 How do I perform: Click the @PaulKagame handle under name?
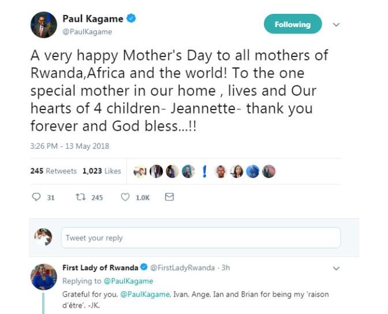[x=87, y=32]
